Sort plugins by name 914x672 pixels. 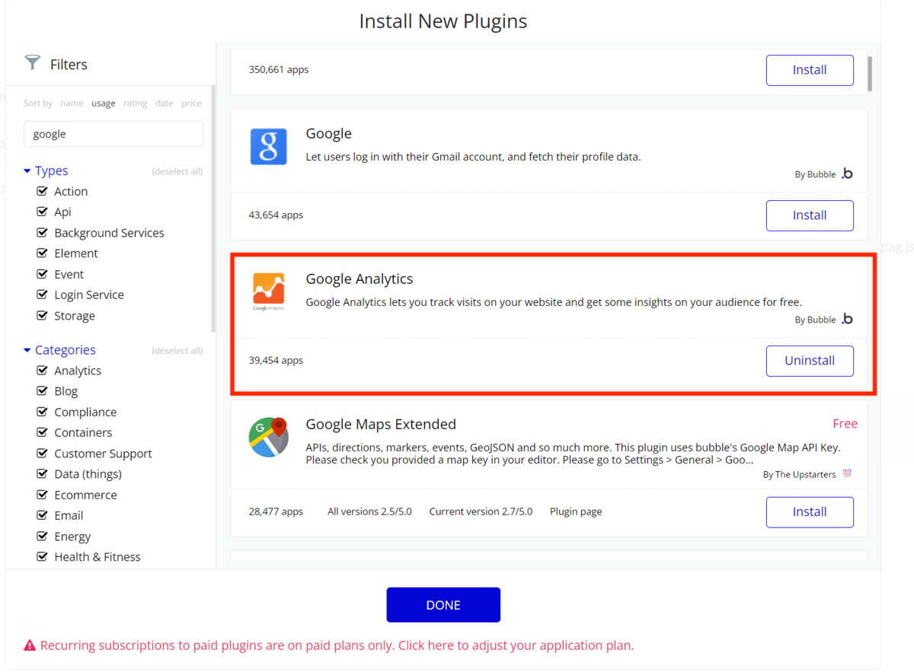click(x=72, y=104)
